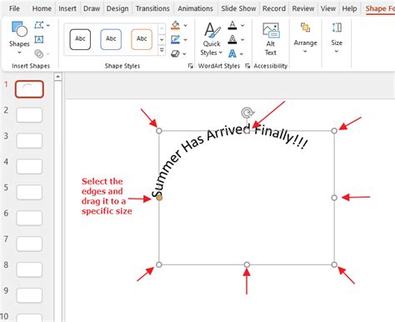Screen dimensions: 395x322
Task: Click the right-middle sizing handle of the text box
Action: tap(334, 198)
